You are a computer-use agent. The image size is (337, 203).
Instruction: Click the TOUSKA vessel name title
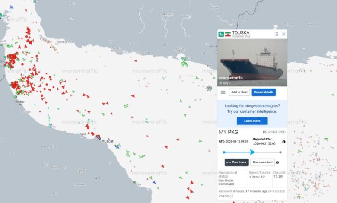pos(241,33)
